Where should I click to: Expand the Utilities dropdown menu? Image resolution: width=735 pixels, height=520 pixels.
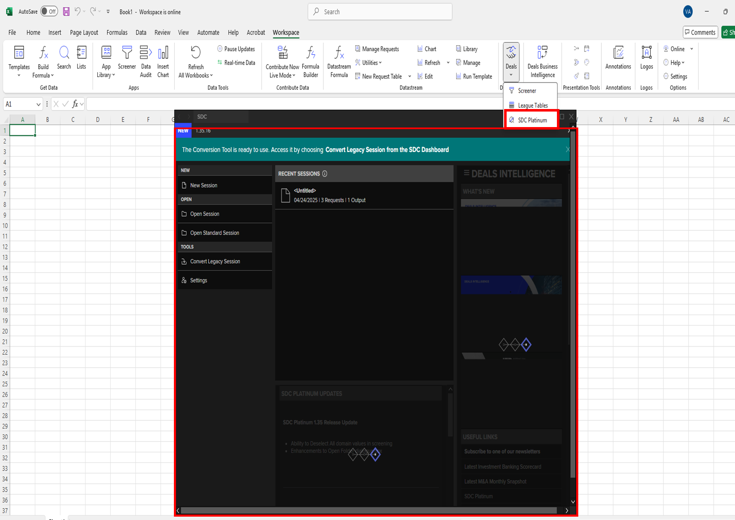click(x=369, y=63)
